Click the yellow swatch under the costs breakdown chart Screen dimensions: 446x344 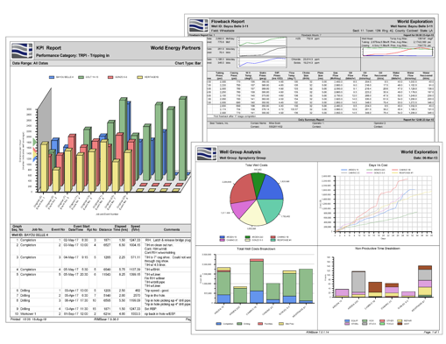281,324
